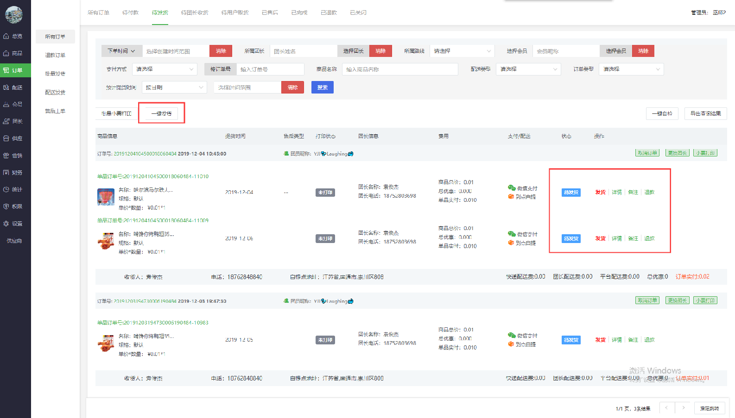735x418 pixels.
Task: Click the blue 搜索 search button
Action: (x=322, y=87)
